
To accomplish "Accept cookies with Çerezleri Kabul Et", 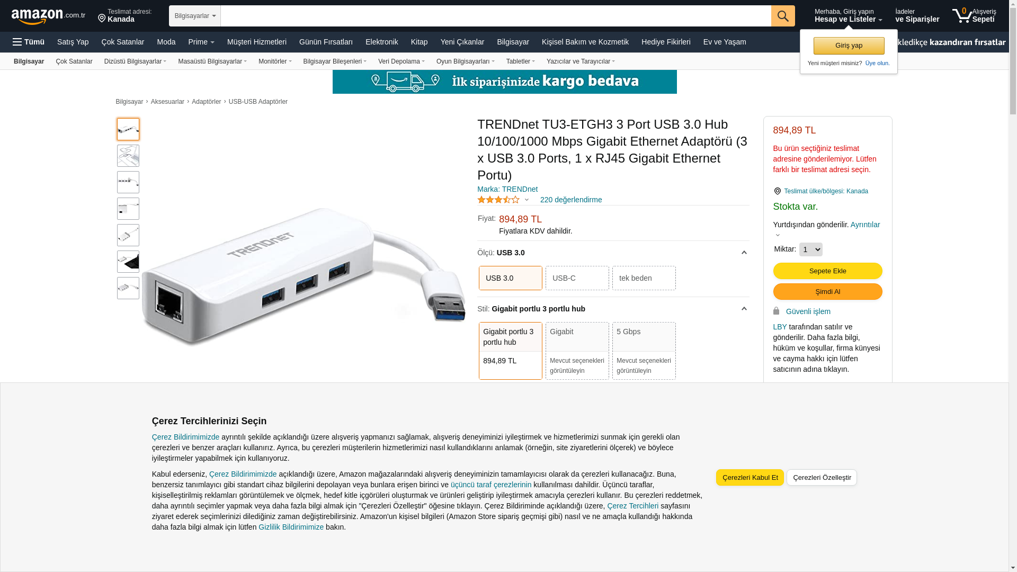I will coord(750,478).
